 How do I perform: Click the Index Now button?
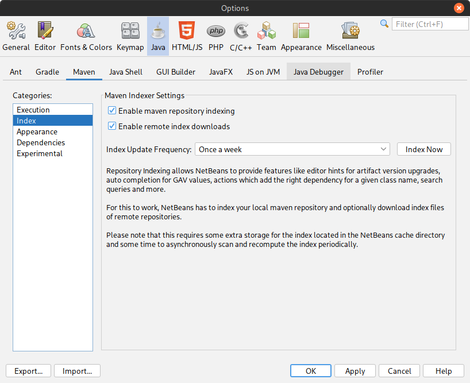click(x=424, y=149)
